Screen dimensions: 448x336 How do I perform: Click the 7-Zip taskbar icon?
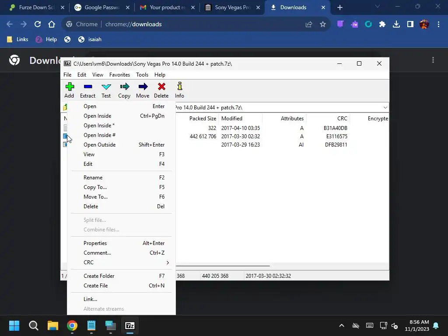pyautogui.click(x=130, y=325)
